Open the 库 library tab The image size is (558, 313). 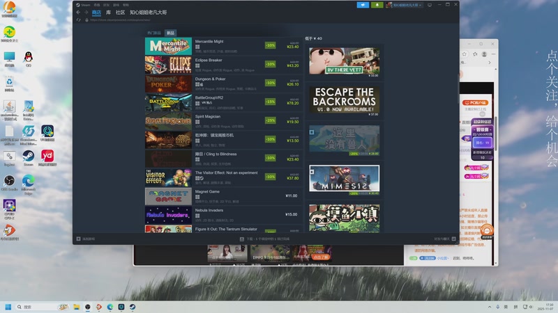click(x=108, y=13)
